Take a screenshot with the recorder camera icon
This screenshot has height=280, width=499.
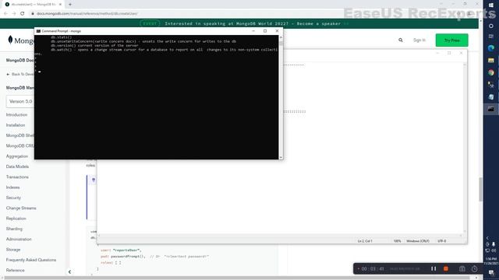click(x=462, y=268)
